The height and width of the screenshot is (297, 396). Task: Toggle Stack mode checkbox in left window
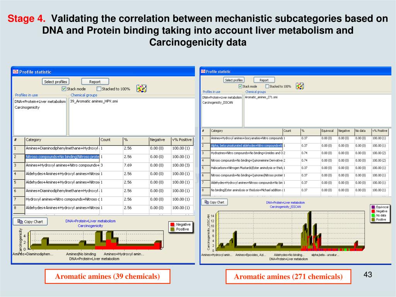click(x=64, y=89)
